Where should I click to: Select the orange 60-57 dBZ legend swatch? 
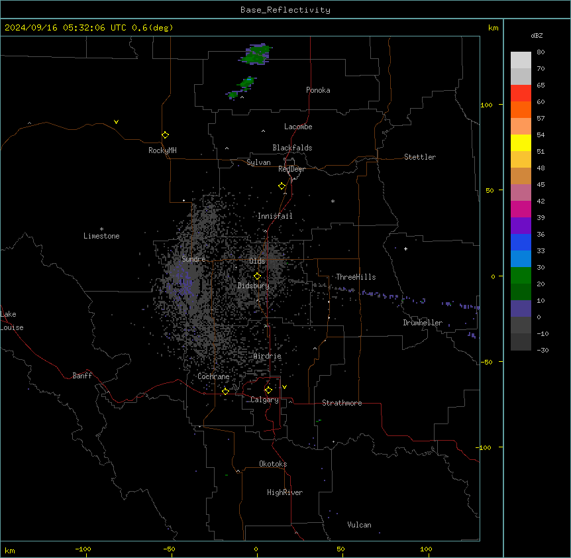click(521, 109)
